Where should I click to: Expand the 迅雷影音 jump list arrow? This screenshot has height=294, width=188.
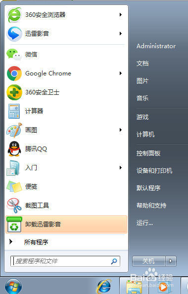tap(121, 34)
